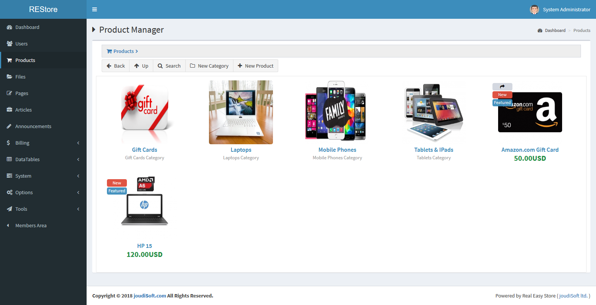Open the Gift Cards category link
The width and height of the screenshot is (596, 305).
[145, 149]
